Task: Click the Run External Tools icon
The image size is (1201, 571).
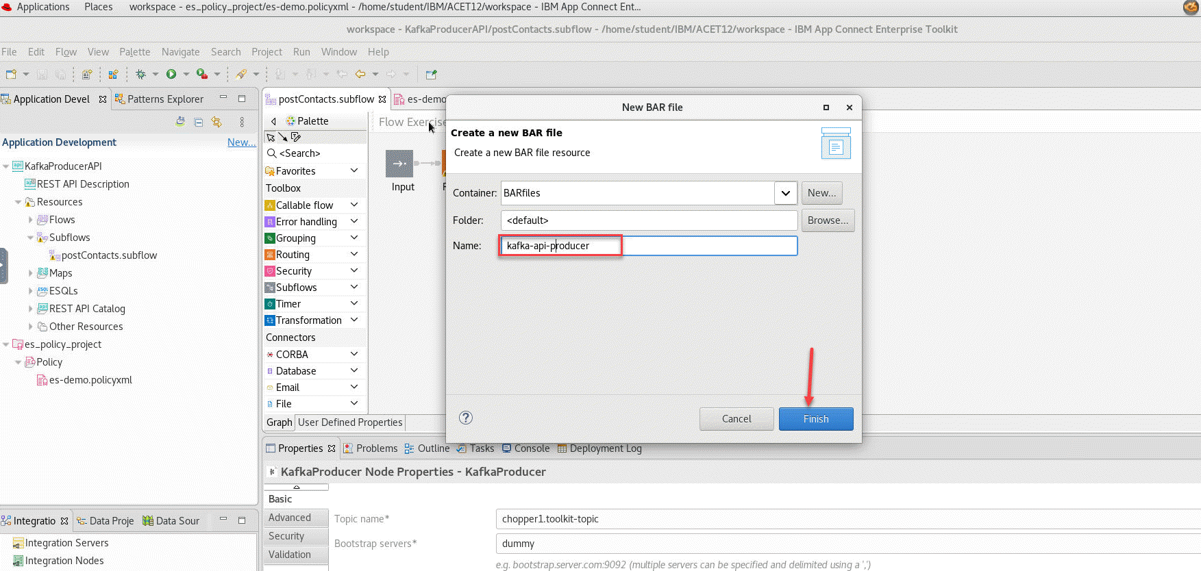Action: point(202,74)
